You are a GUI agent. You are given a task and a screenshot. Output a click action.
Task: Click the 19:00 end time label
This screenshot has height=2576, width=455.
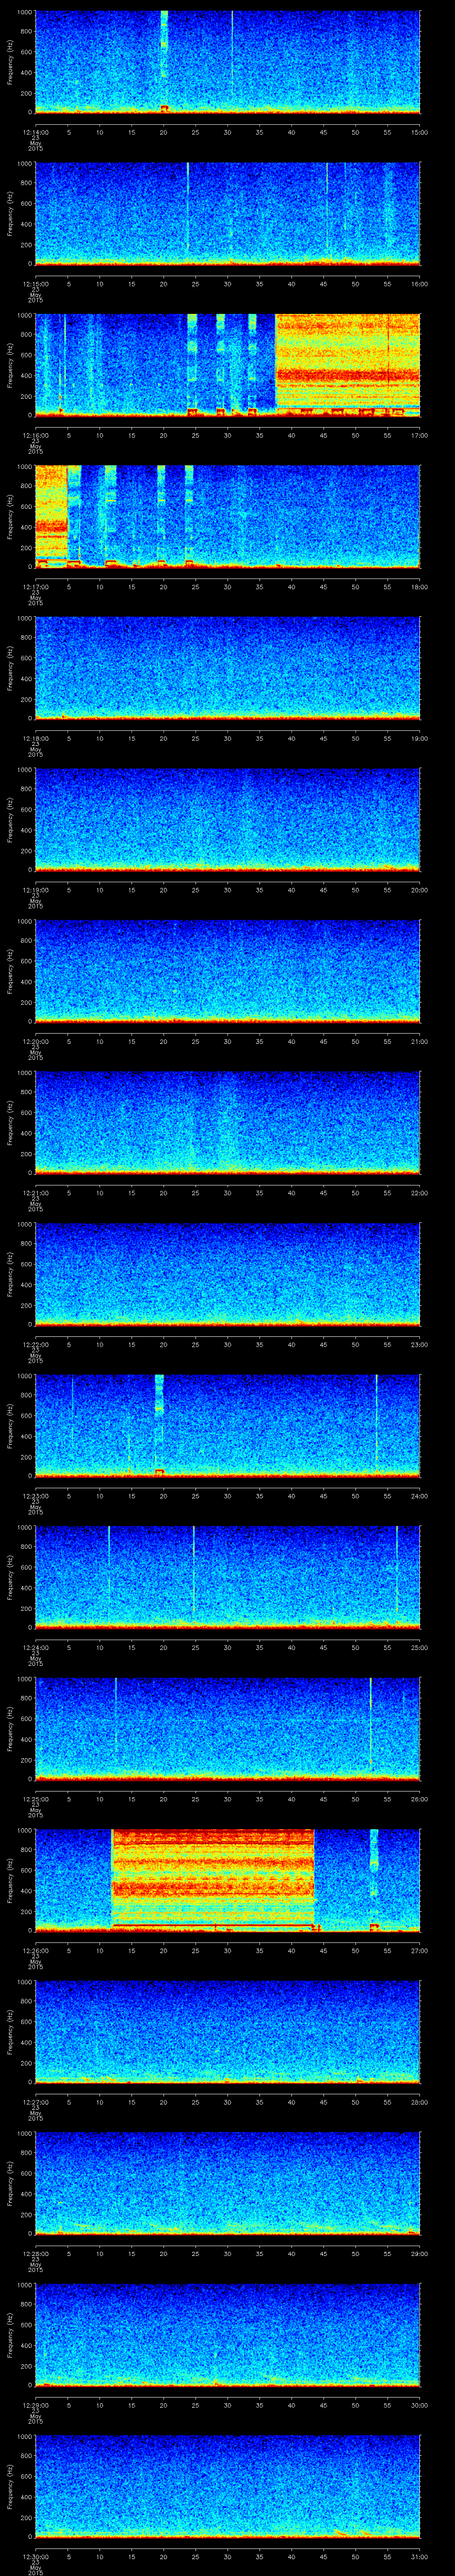[419, 738]
